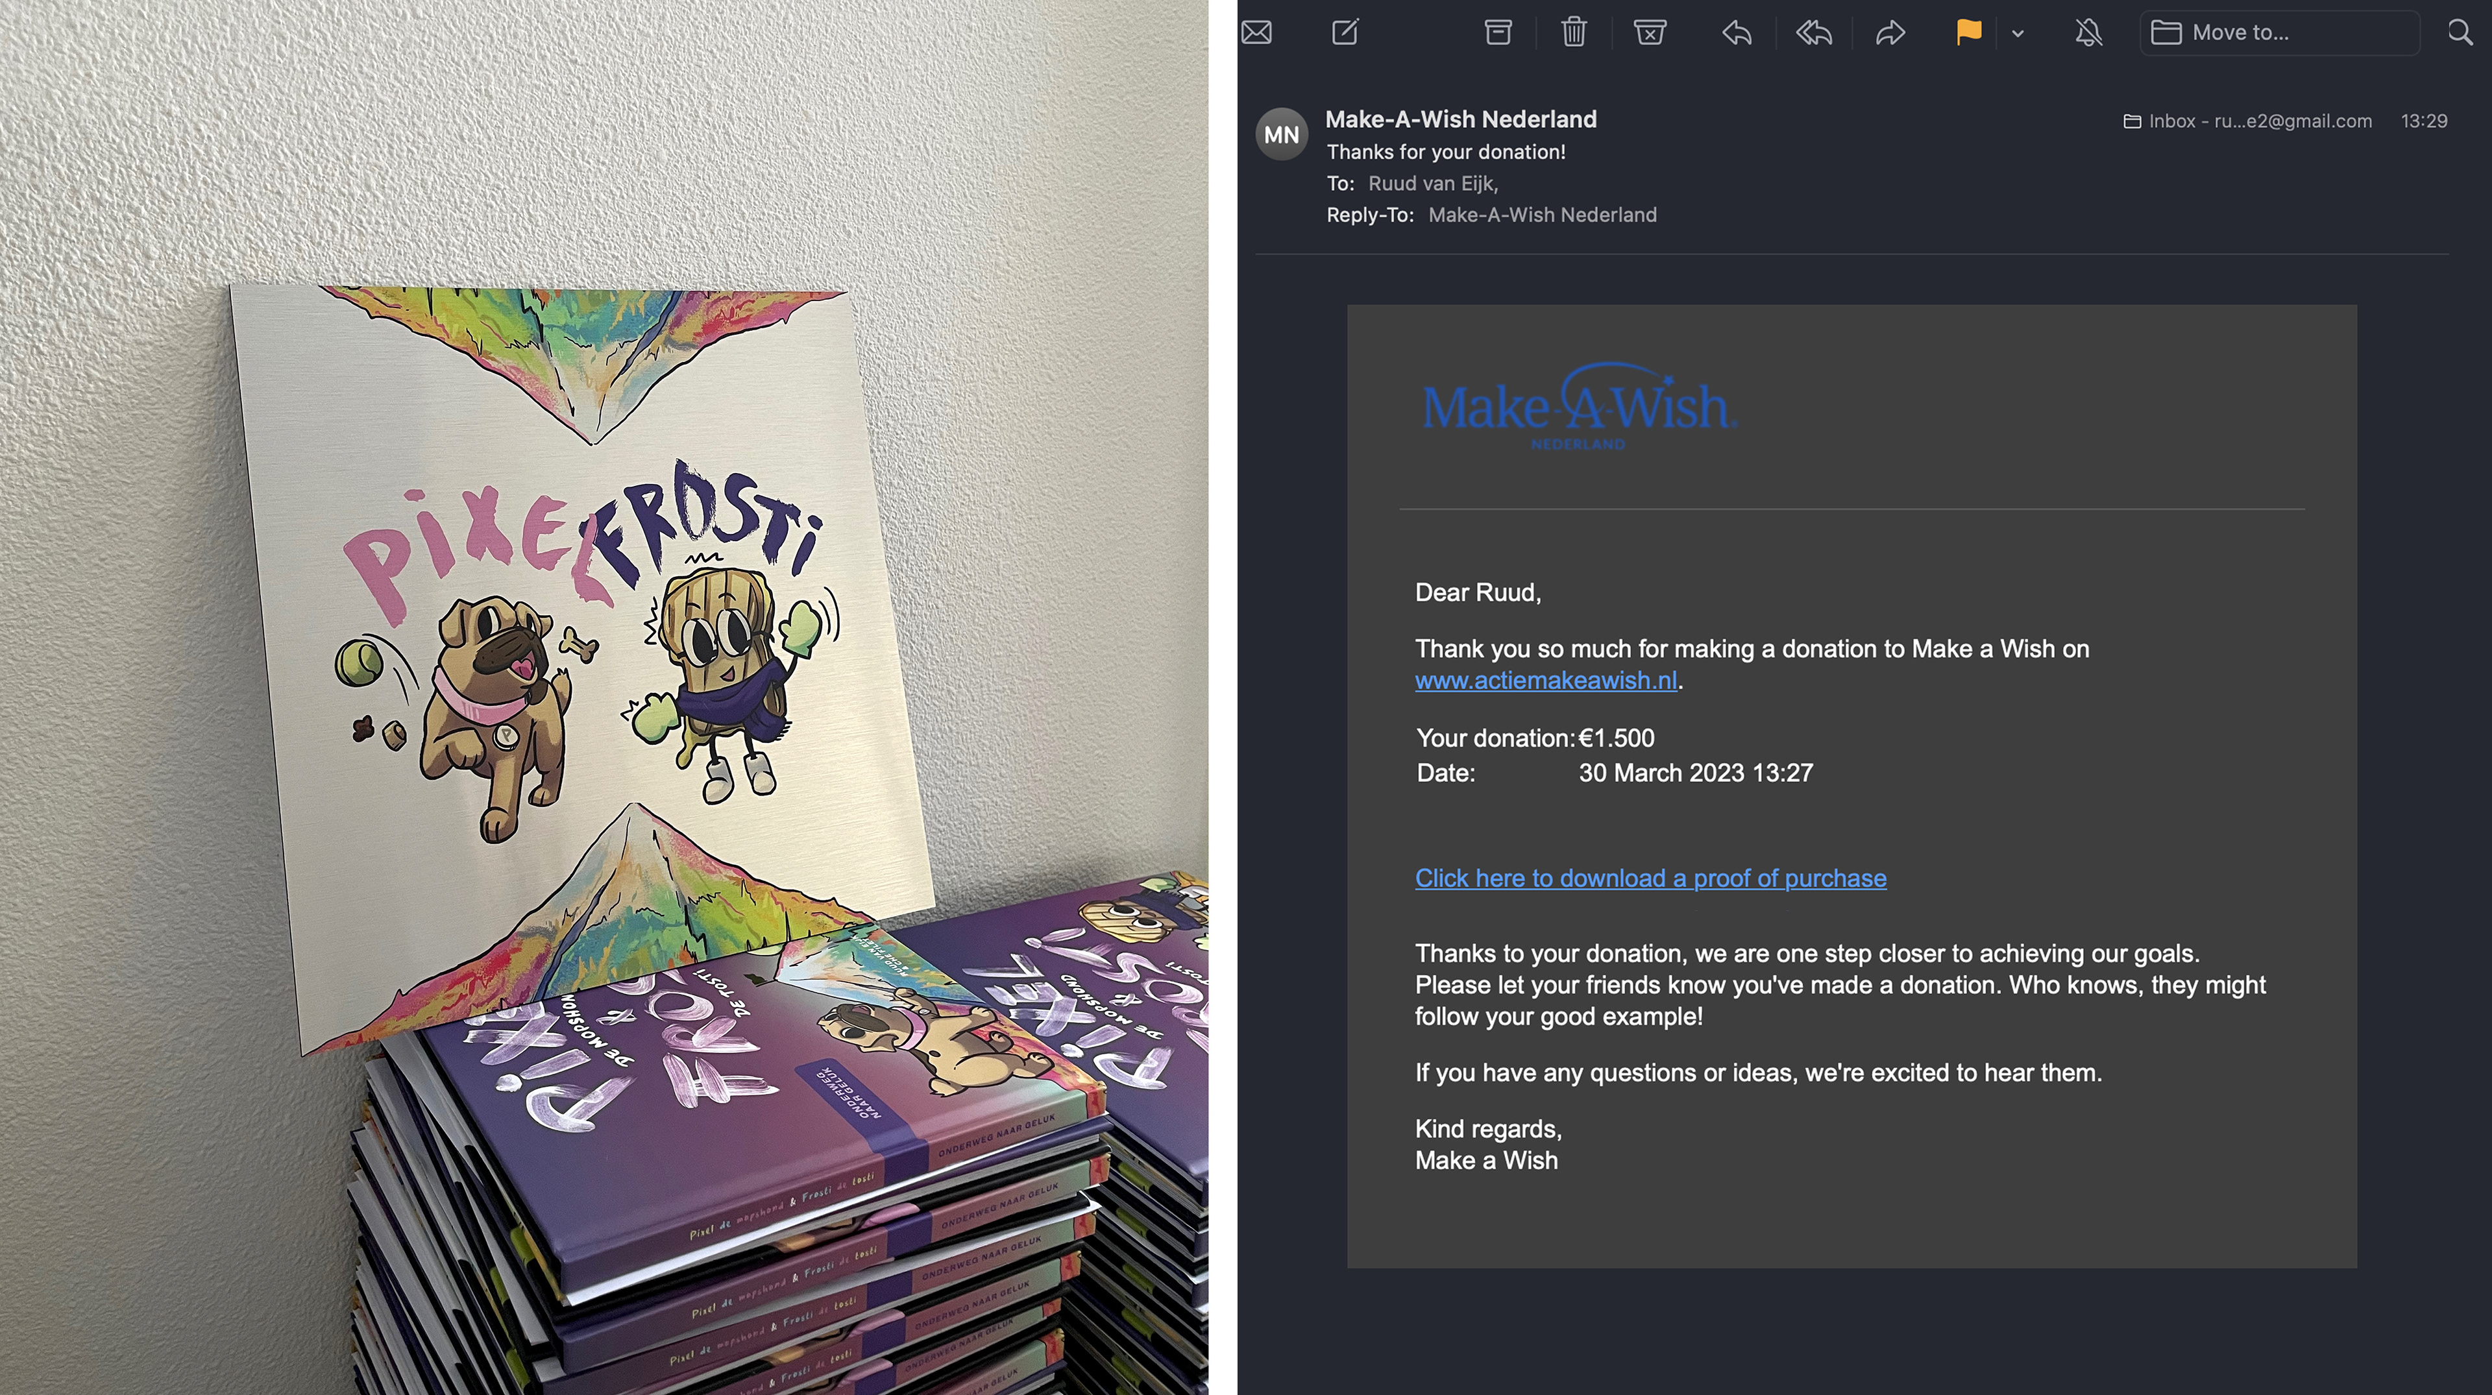Click the Reply All arrows icon

click(1814, 33)
